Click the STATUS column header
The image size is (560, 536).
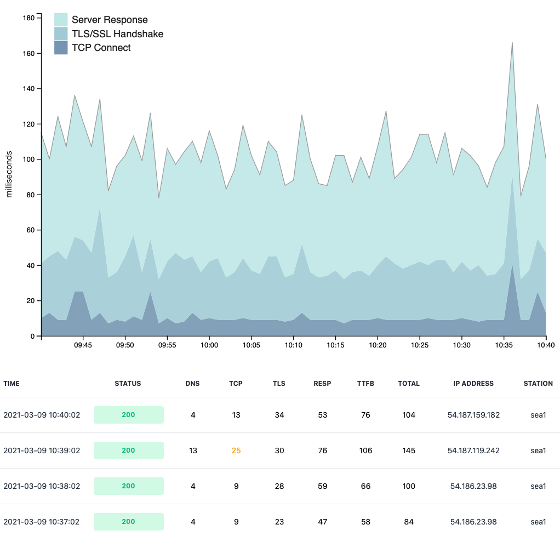tap(128, 384)
